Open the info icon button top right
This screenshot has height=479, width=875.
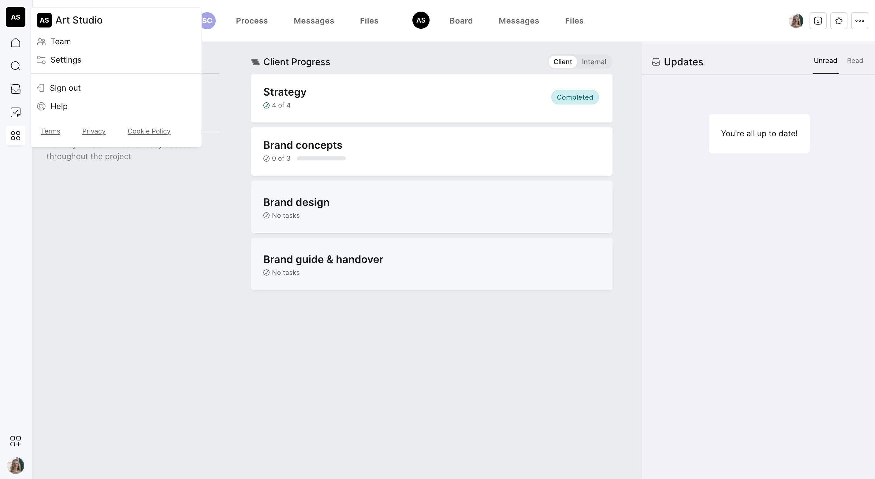pyautogui.click(x=818, y=21)
